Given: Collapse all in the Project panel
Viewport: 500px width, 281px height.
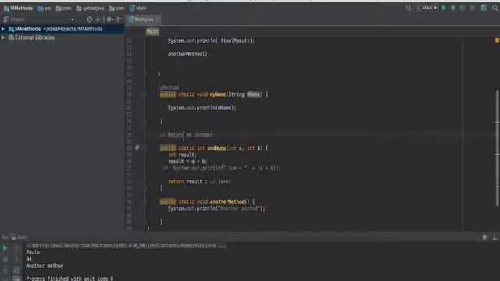Looking at the screenshot, I should pos(98,20).
